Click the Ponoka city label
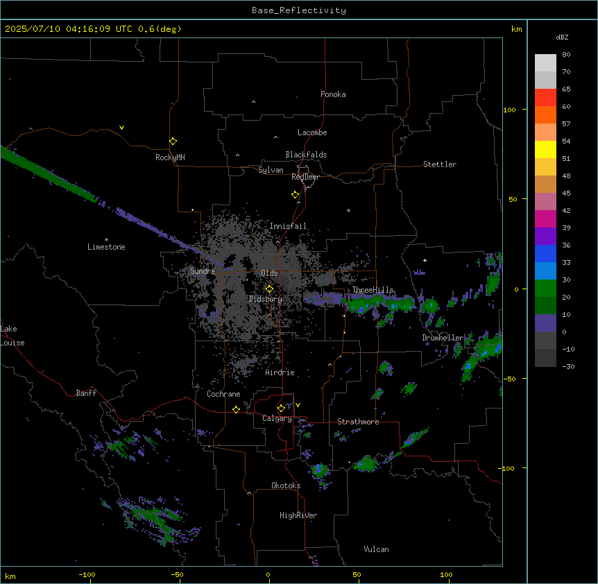 tap(333, 94)
